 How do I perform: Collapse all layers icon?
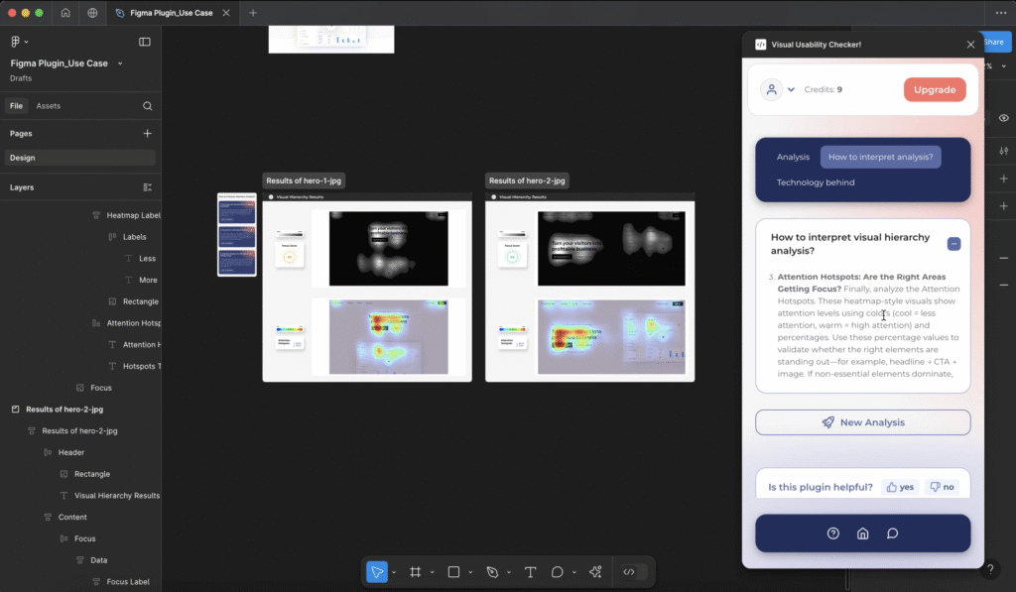pos(147,187)
